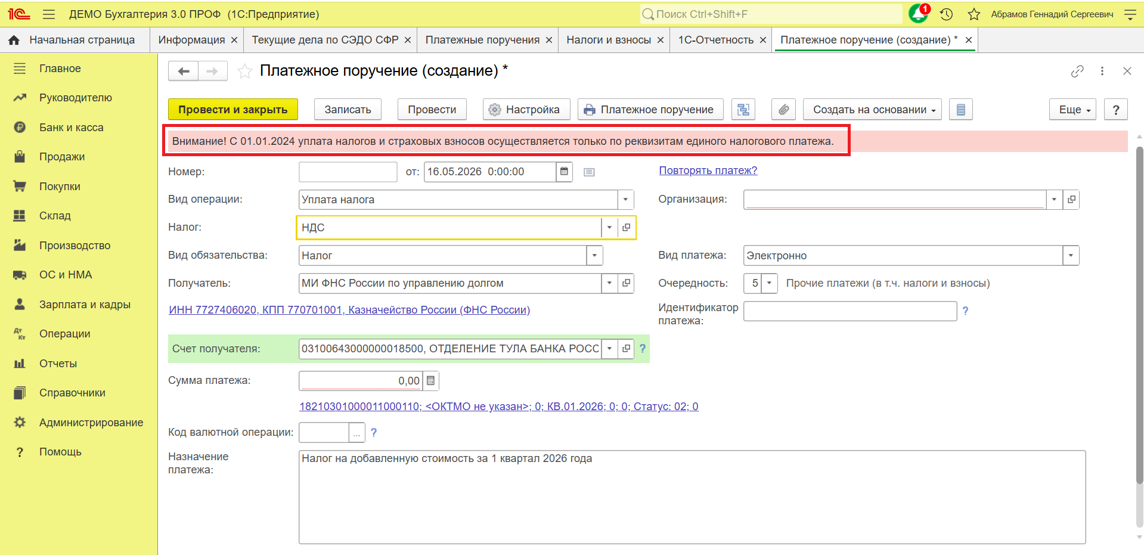The height and width of the screenshot is (555, 1144).
Task: Click the Назначение платежа text area
Action: [692, 497]
